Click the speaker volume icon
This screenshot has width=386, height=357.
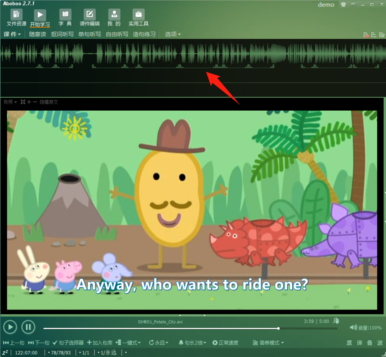pos(353,327)
